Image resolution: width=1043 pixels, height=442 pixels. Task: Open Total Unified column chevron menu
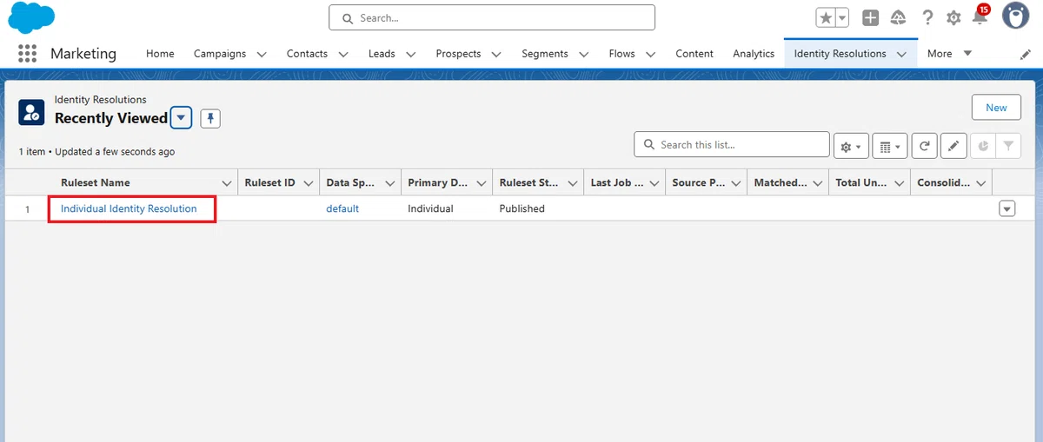(x=900, y=183)
